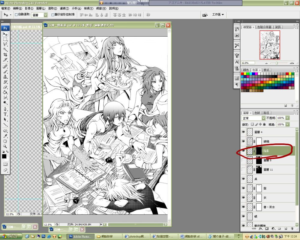This screenshot has width=300, height=240.
Task: Select the Healing Brush tool
Action: point(5,66)
